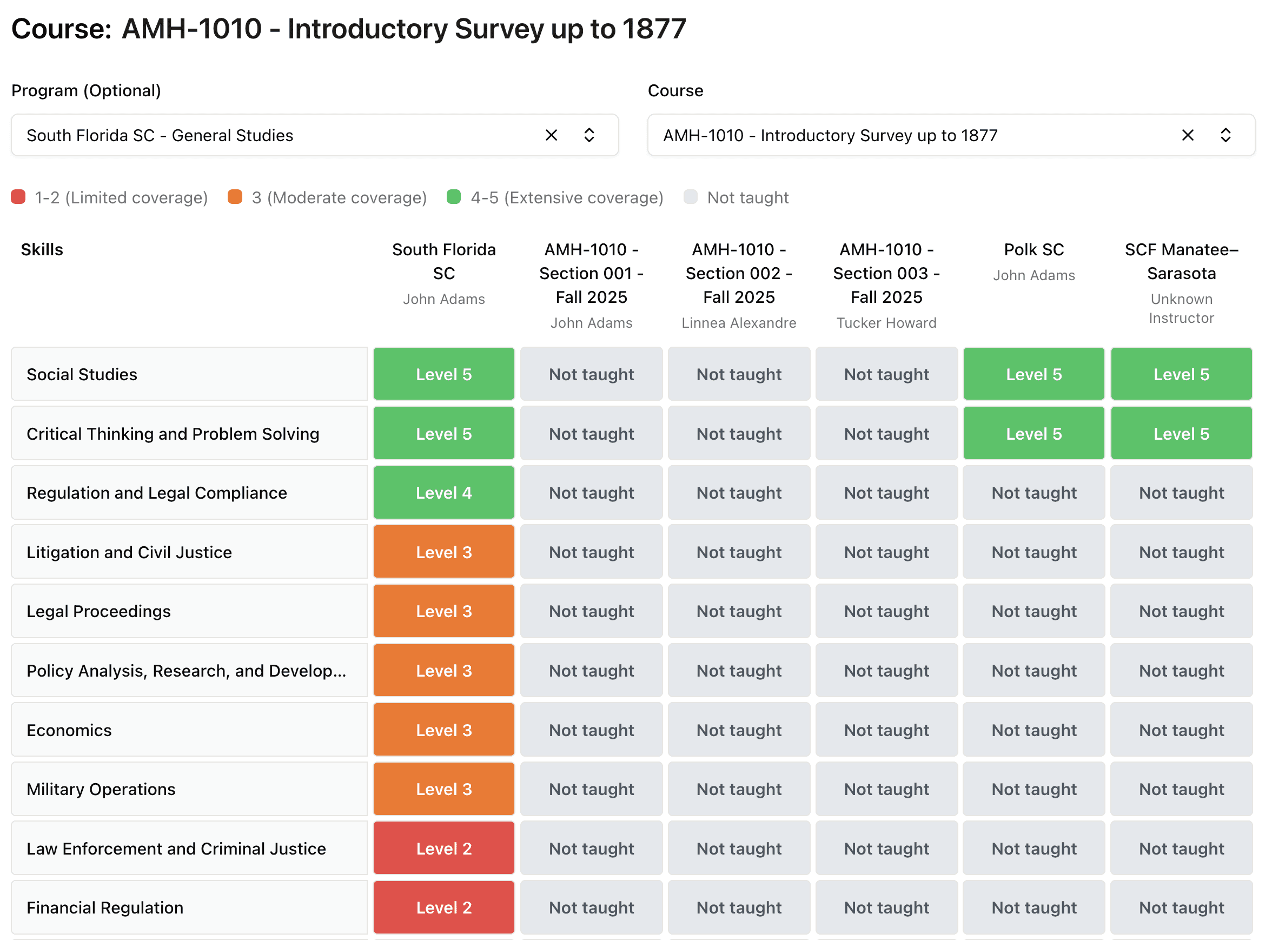1272x940 pixels.
Task: Open Program dropdown via up-down chevron
Action: (x=589, y=135)
